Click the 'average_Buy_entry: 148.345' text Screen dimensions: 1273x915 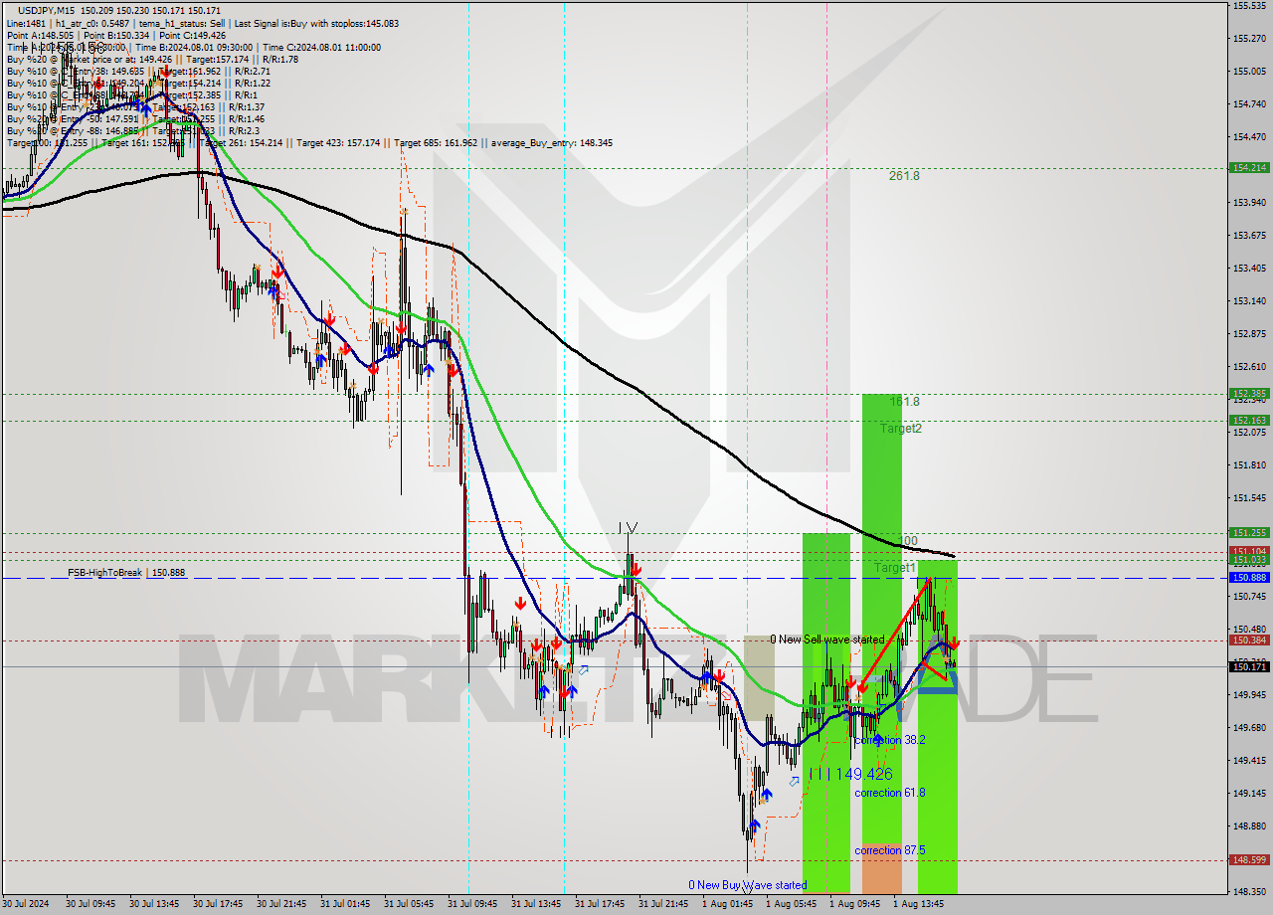coord(552,143)
